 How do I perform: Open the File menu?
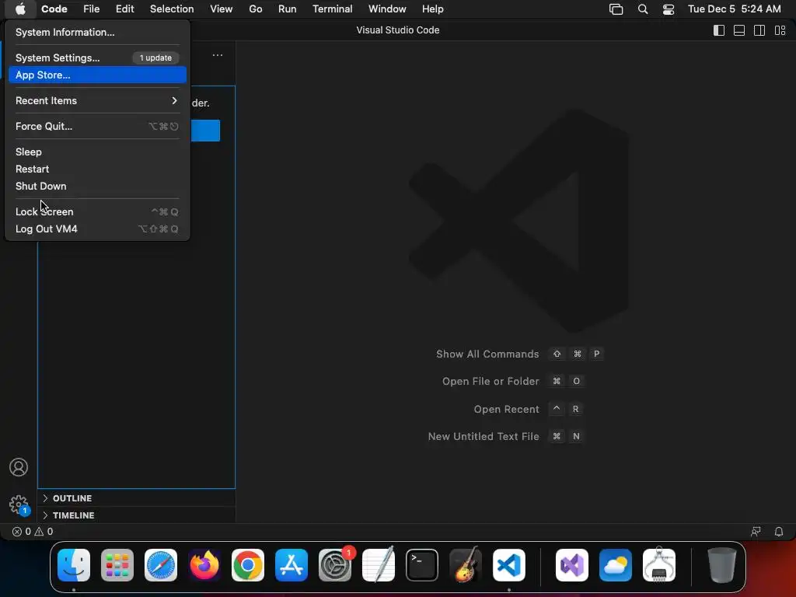[92, 9]
